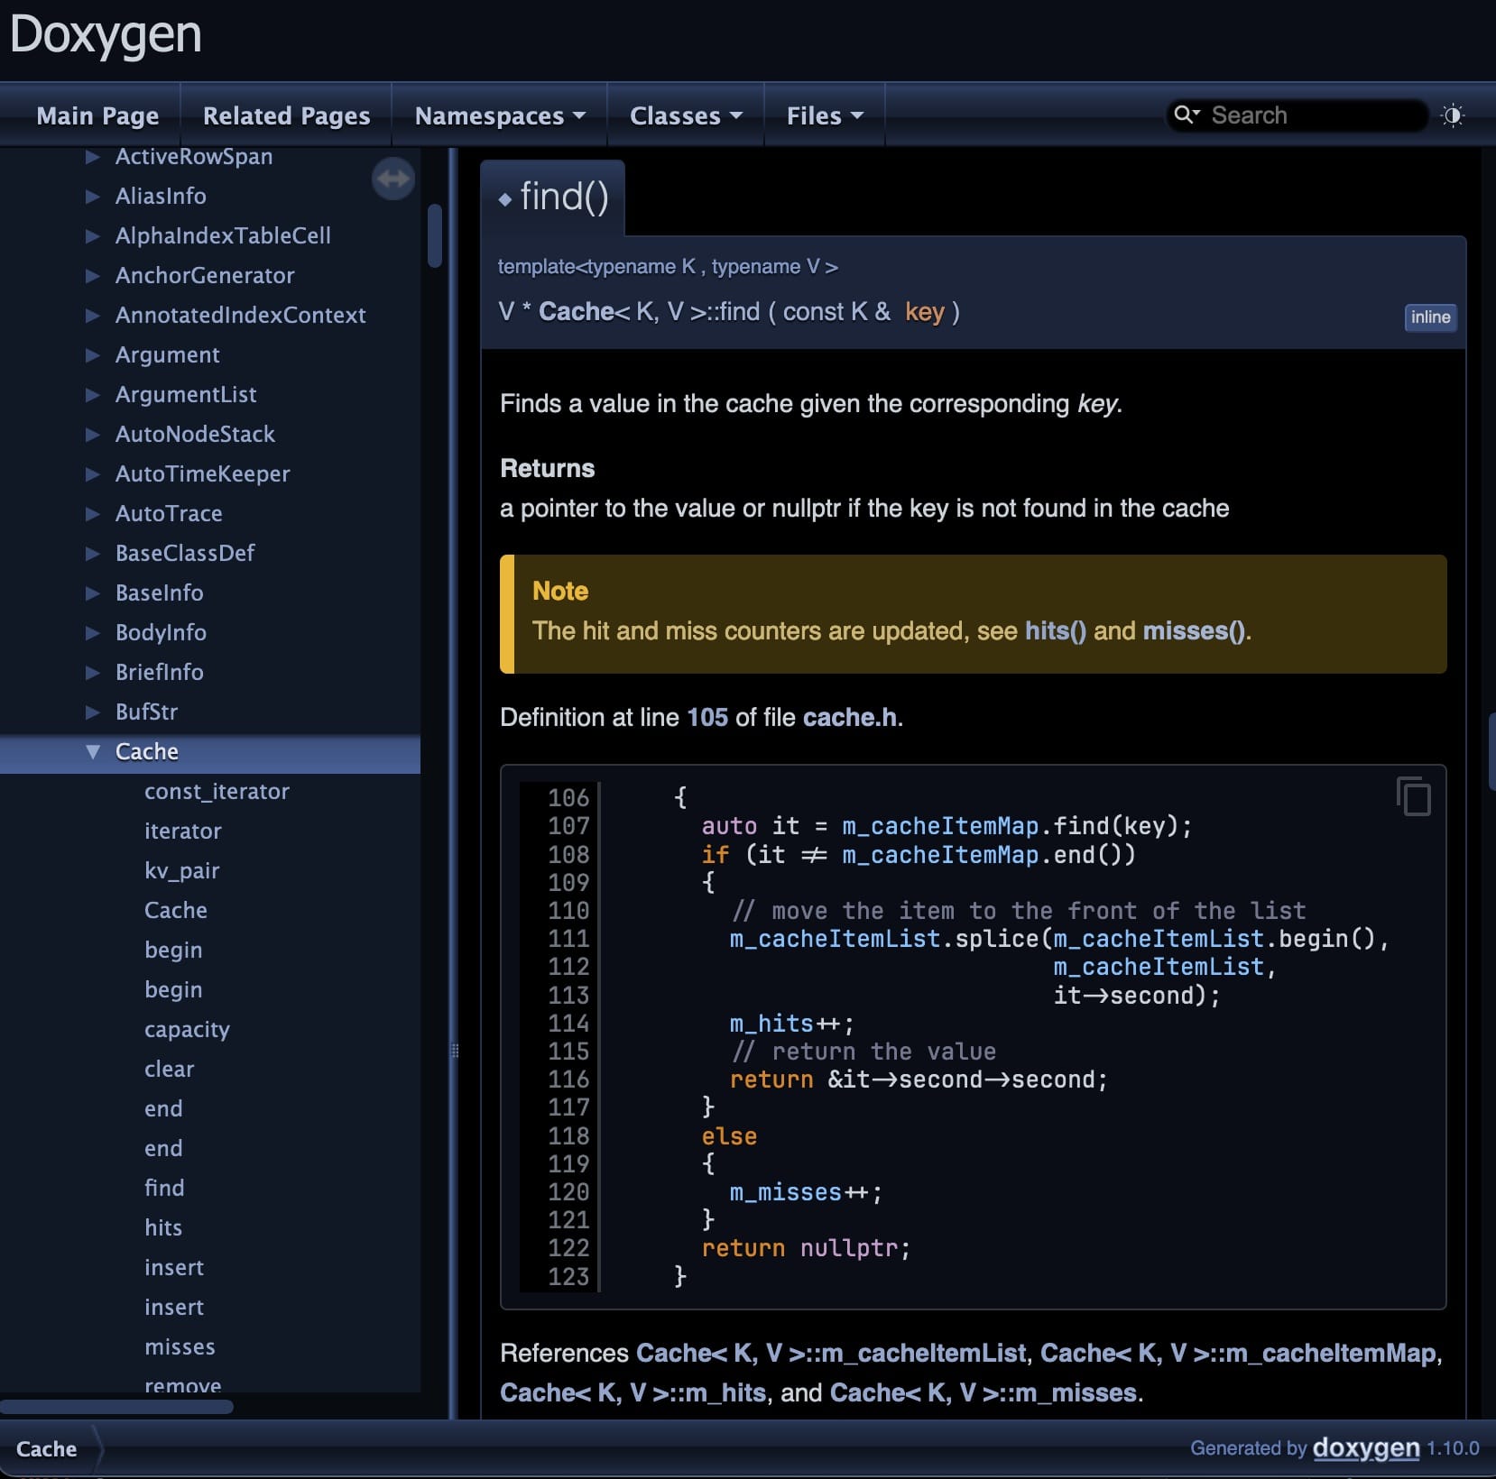Click line number 105 definition link
Viewport: 1496px width, 1479px height.
pyautogui.click(x=706, y=717)
